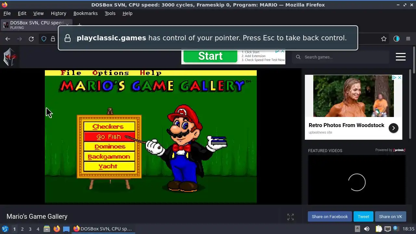Open the desktop start menu icon

click(5, 229)
